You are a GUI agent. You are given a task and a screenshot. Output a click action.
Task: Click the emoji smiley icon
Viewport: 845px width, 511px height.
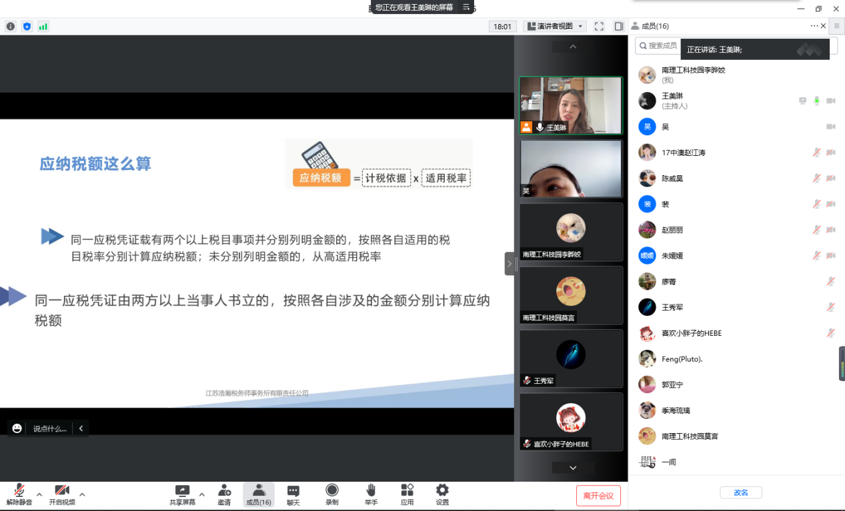(x=17, y=428)
